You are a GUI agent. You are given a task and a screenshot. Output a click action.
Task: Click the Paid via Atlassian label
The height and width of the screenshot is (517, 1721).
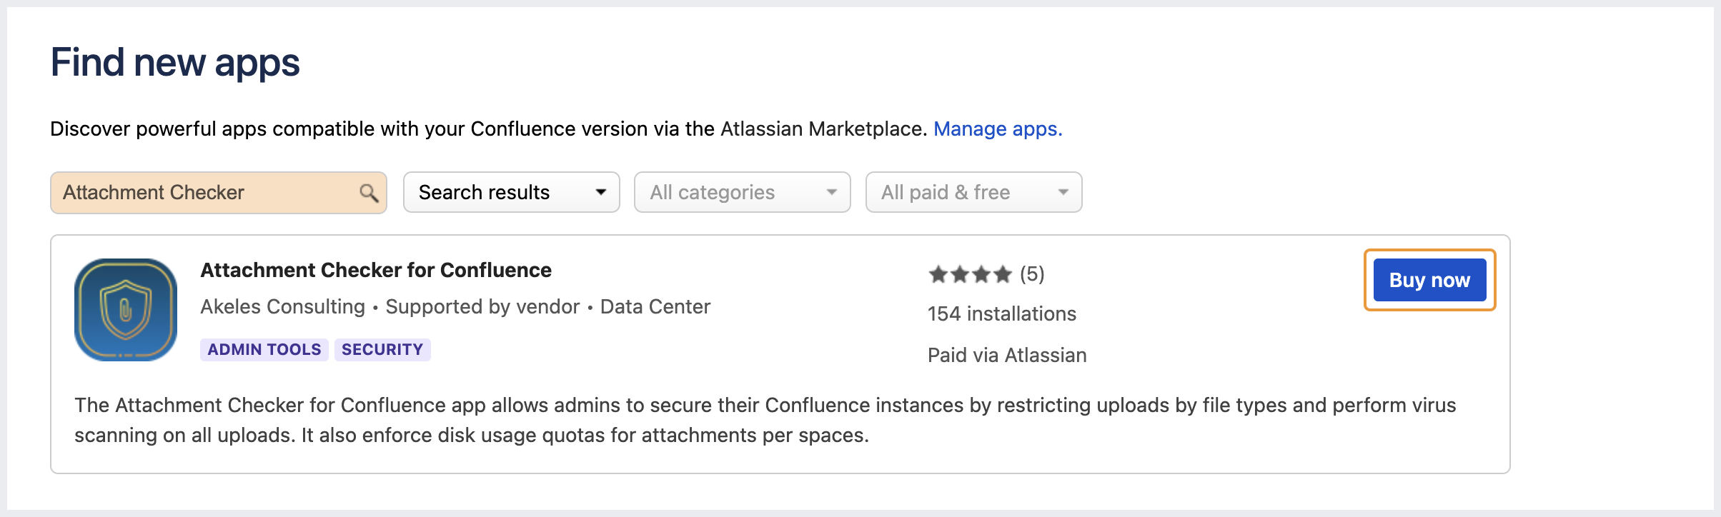pyautogui.click(x=1006, y=356)
